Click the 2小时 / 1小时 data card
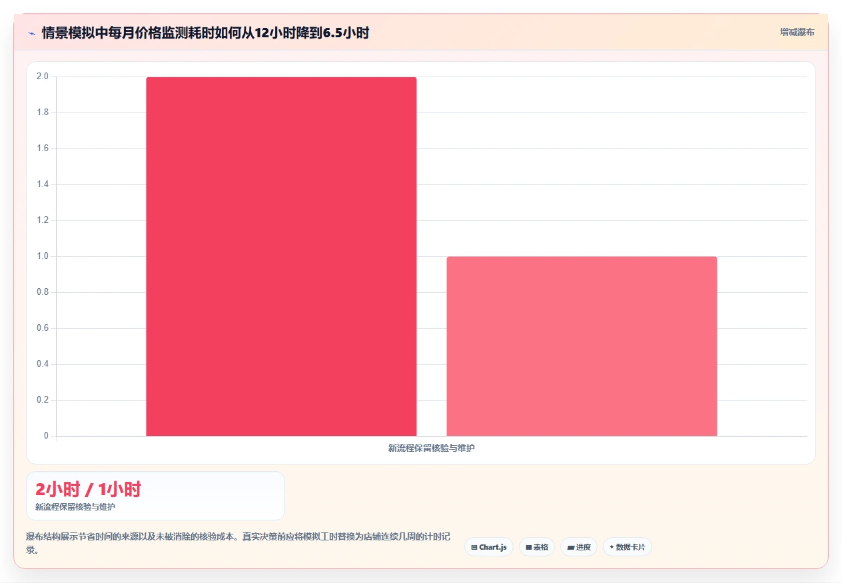 [155, 496]
